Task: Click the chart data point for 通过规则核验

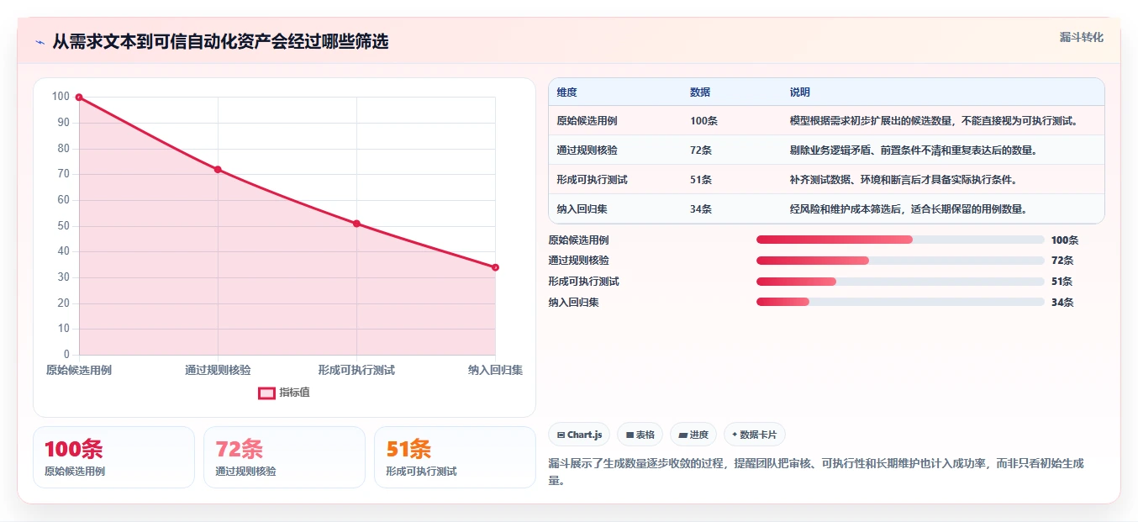Action: [x=218, y=170]
